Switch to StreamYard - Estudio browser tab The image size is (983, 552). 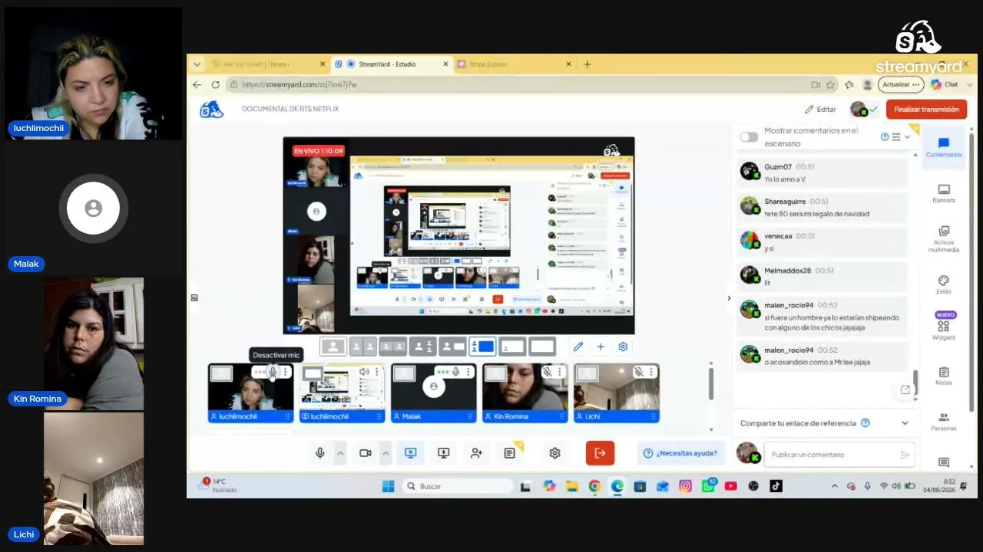point(392,64)
